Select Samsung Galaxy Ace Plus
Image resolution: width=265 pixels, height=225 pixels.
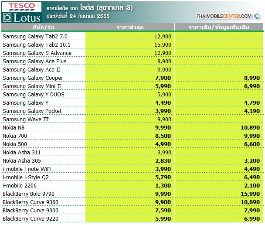(34, 61)
